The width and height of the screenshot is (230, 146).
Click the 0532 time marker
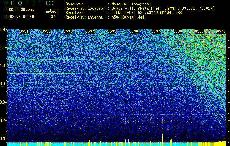point(46,31)
